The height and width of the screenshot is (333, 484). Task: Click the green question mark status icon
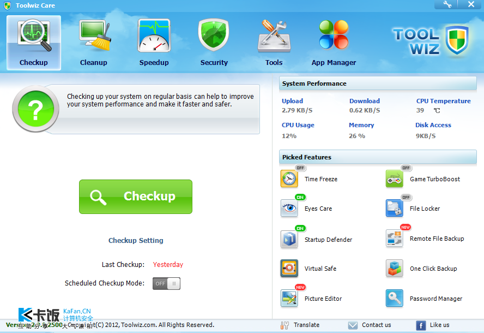(x=35, y=109)
